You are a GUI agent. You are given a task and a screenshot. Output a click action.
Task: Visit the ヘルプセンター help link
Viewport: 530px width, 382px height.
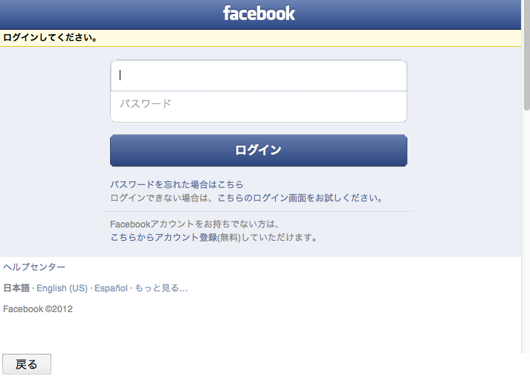(34, 267)
